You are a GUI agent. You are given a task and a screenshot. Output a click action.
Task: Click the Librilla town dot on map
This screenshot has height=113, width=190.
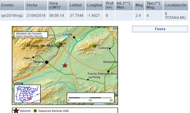click(74, 37)
